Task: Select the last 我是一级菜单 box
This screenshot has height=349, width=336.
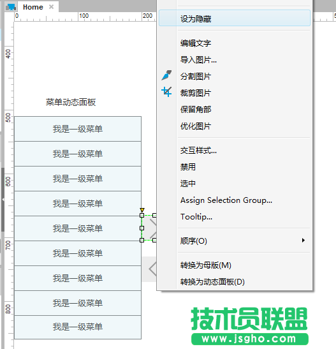Action: (x=78, y=327)
